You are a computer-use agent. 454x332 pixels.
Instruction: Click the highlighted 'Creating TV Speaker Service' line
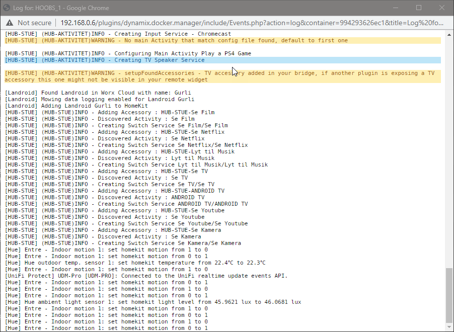[222, 60]
